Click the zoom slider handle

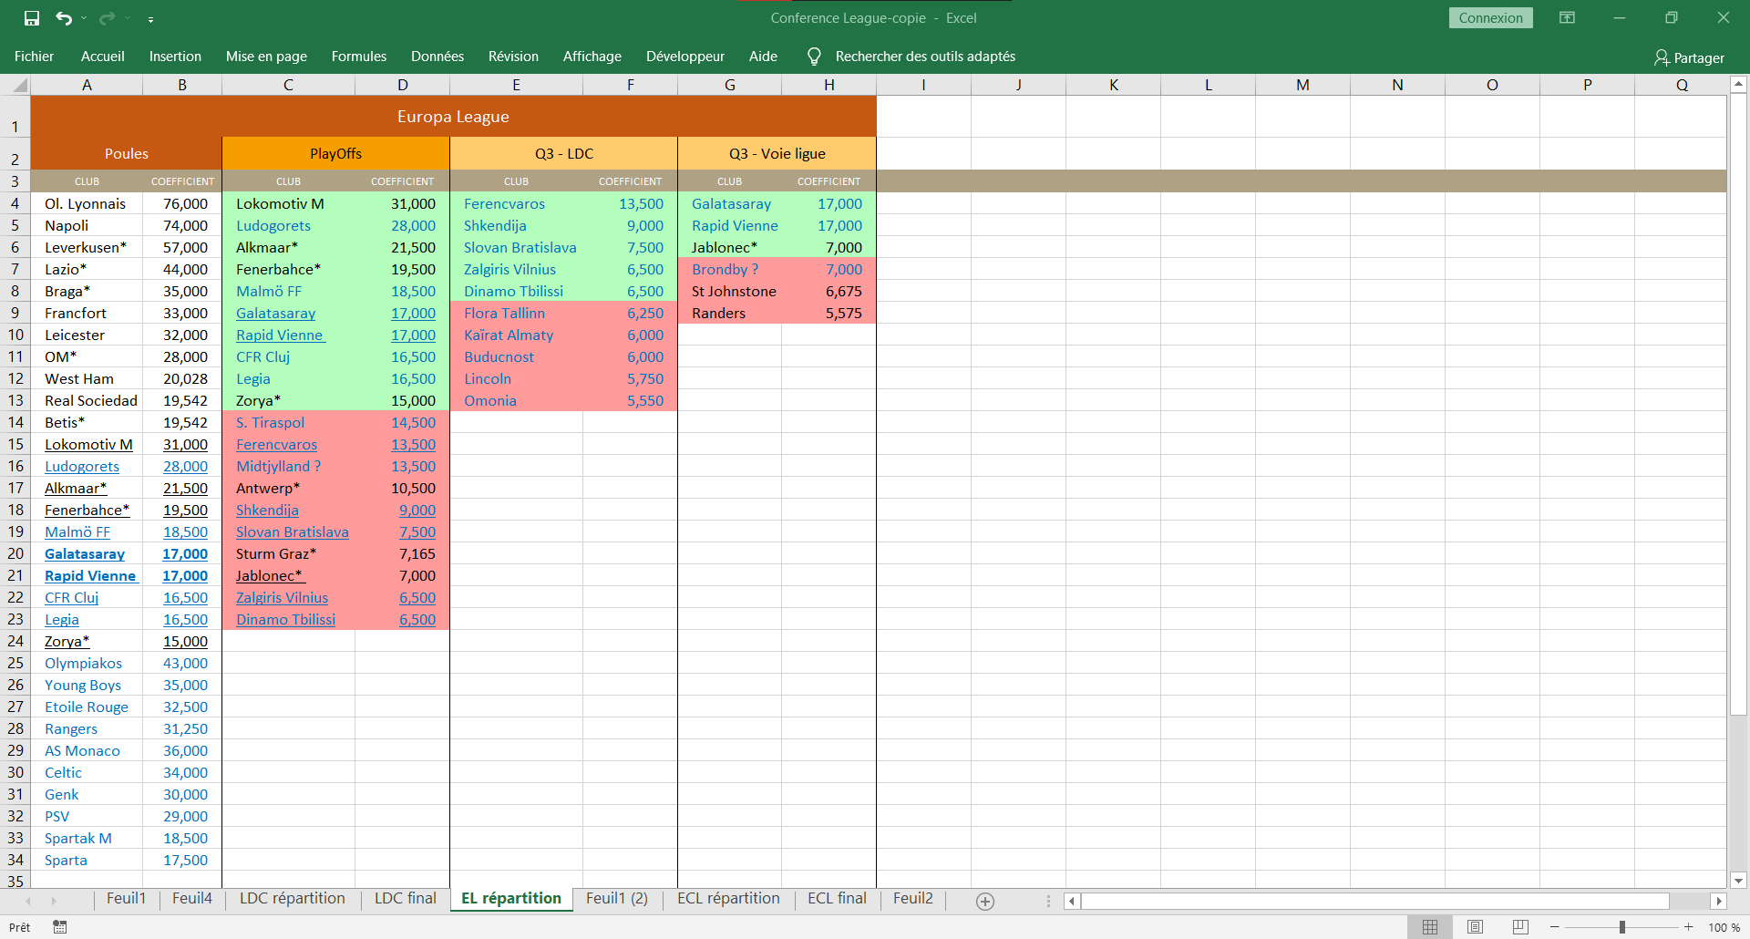pos(1622,927)
